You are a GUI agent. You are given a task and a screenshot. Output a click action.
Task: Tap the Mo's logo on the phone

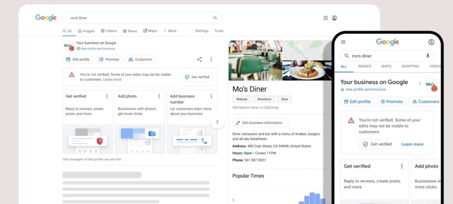point(430,84)
